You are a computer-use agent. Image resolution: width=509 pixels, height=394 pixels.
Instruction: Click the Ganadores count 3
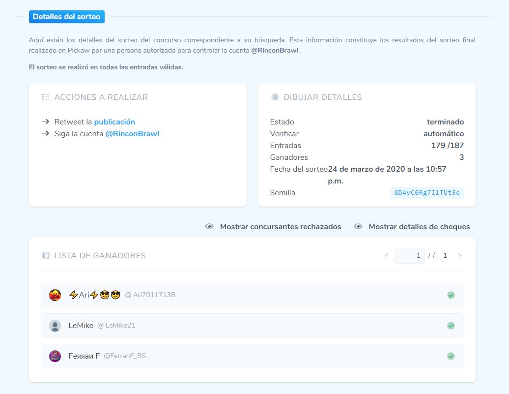(x=461, y=157)
